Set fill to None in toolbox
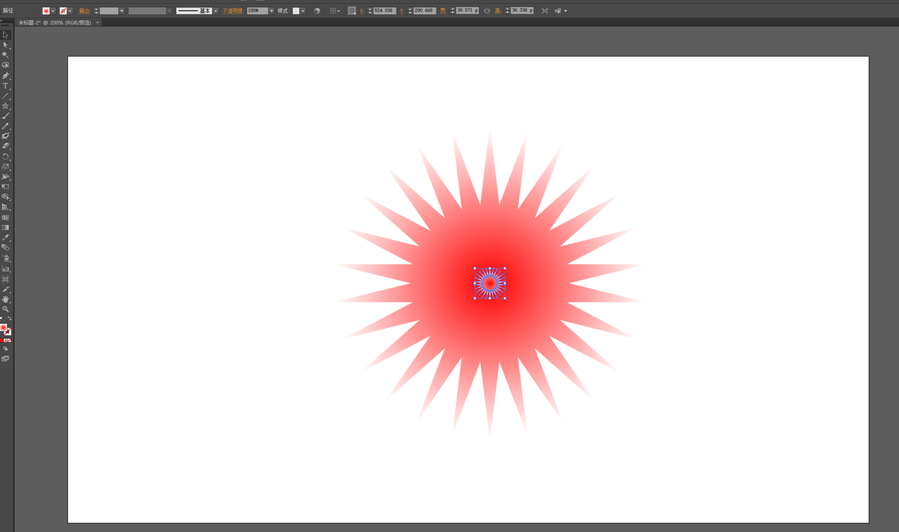The height and width of the screenshot is (532, 899). point(9,341)
